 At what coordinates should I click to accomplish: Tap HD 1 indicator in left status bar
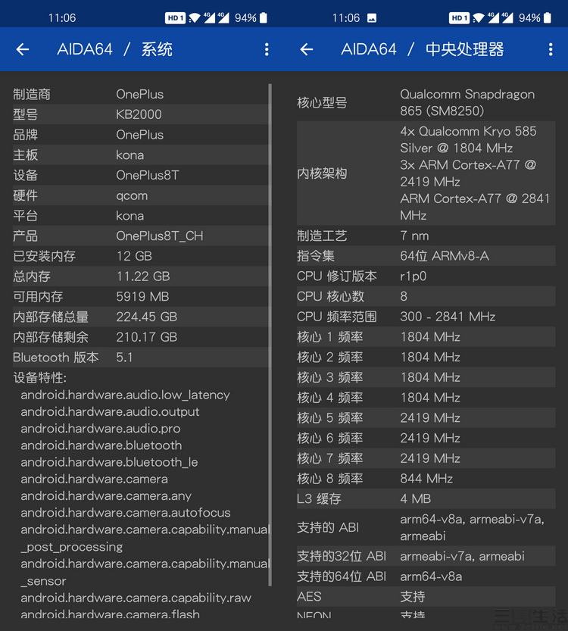175,17
